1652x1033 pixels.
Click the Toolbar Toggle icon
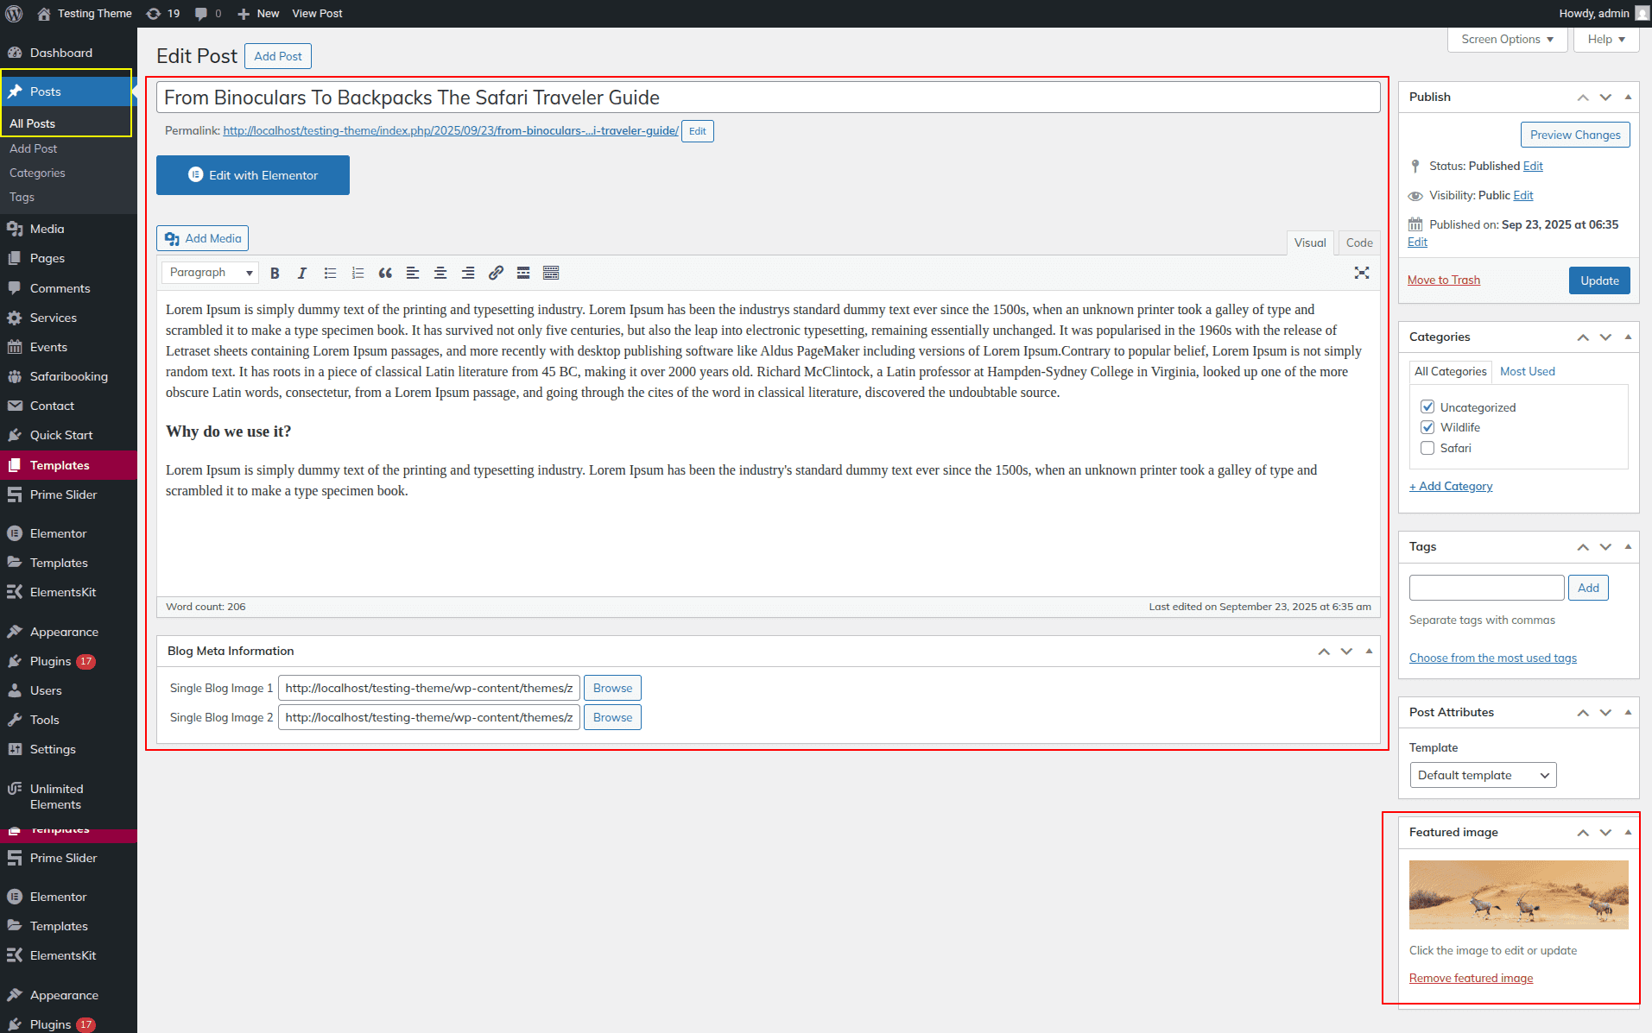[551, 273]
